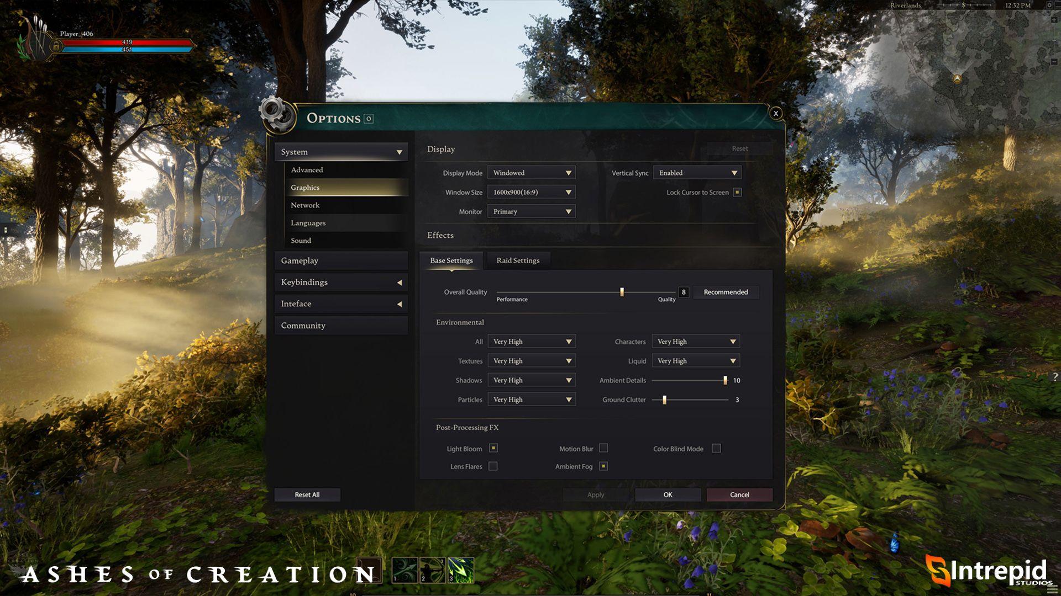Zoom in the minimap with plus button

(1054, 20)
